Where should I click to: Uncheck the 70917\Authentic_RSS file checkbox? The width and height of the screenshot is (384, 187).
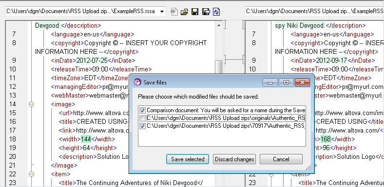142,126
